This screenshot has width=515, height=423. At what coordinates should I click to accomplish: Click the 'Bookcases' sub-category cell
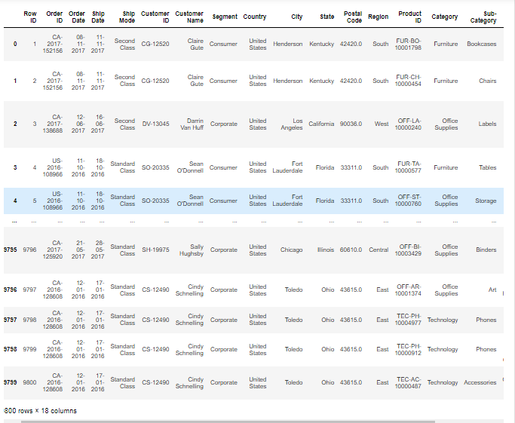(482, 44)
